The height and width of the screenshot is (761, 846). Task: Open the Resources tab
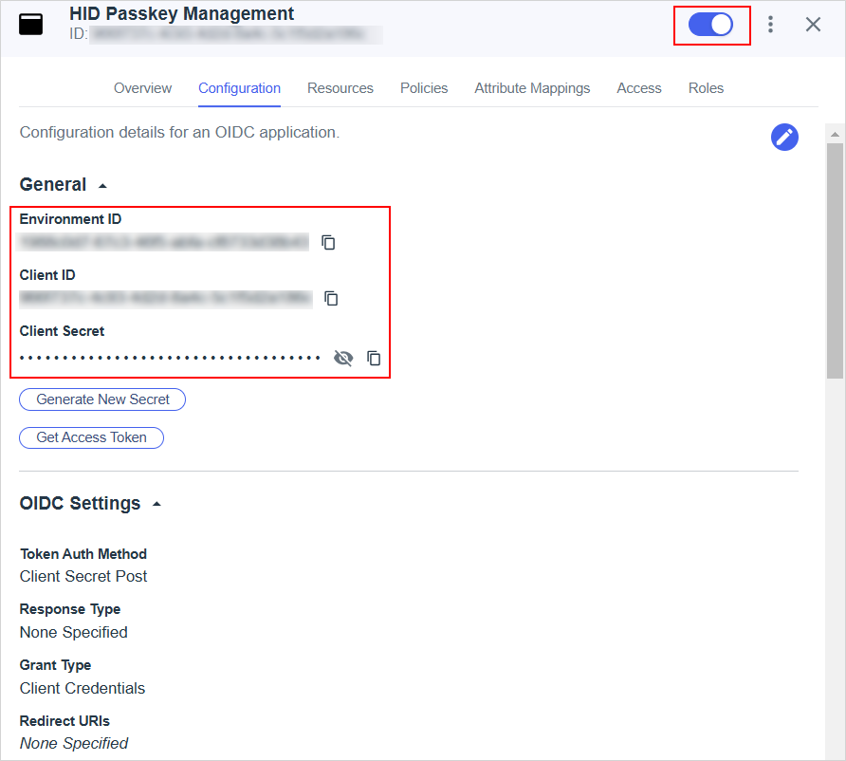pos(340,88)
